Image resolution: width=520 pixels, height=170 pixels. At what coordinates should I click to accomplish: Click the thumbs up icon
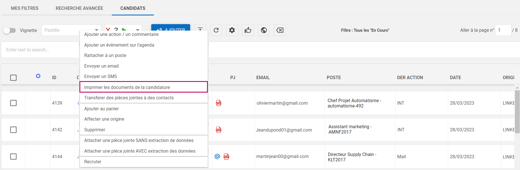pos(248,30)
